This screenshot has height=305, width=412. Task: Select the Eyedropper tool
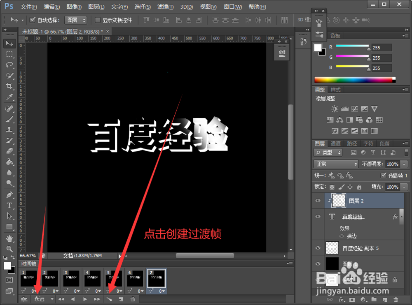click(x=9, y=97)
